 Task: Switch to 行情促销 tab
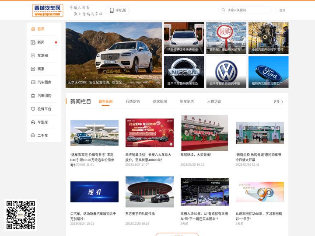[133, 101]
